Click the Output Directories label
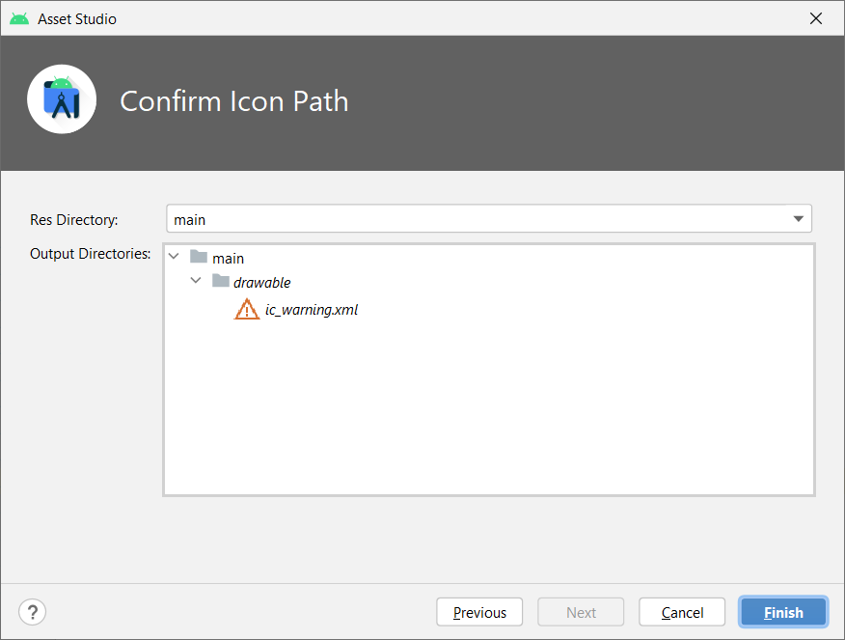 coord(91,254)
